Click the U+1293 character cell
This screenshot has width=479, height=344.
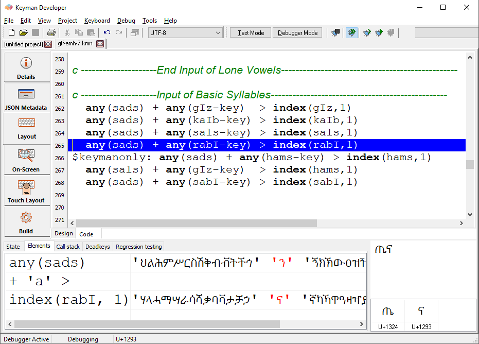[421, 315]
